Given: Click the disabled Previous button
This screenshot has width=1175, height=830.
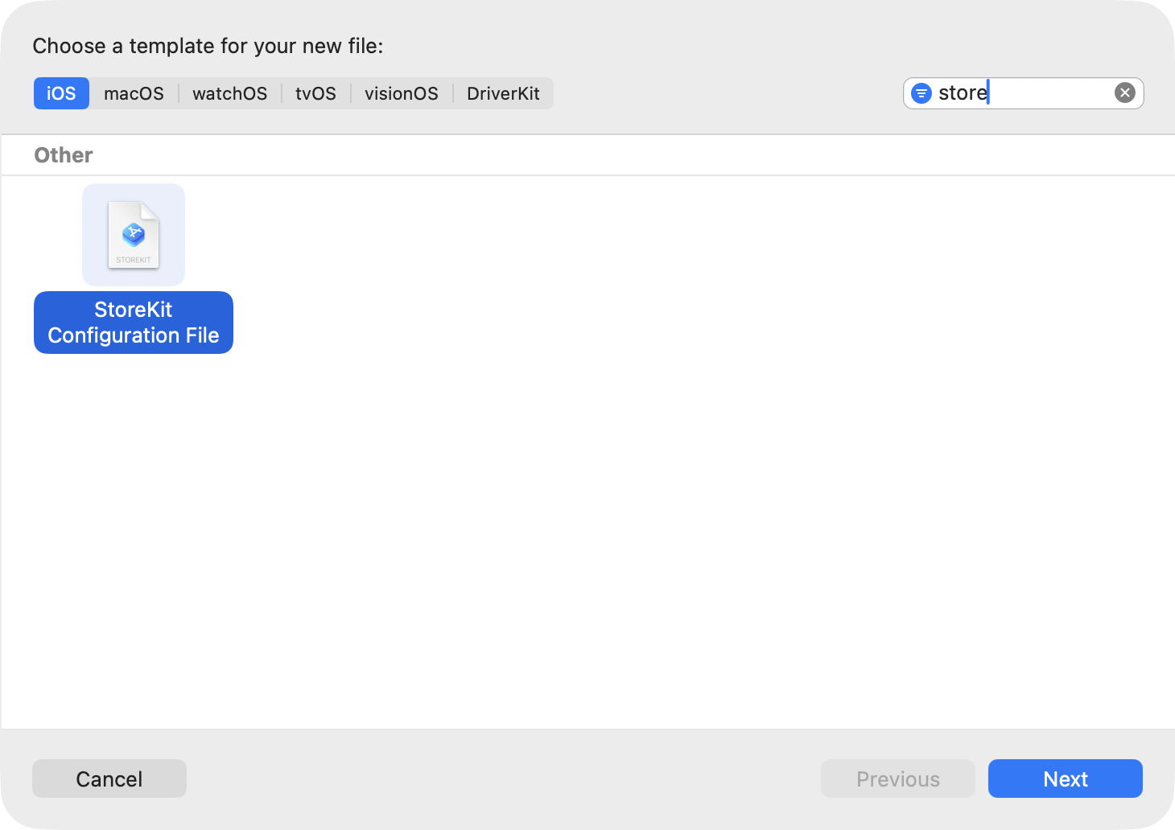Looking at the screenshot, I should (897, 779).
